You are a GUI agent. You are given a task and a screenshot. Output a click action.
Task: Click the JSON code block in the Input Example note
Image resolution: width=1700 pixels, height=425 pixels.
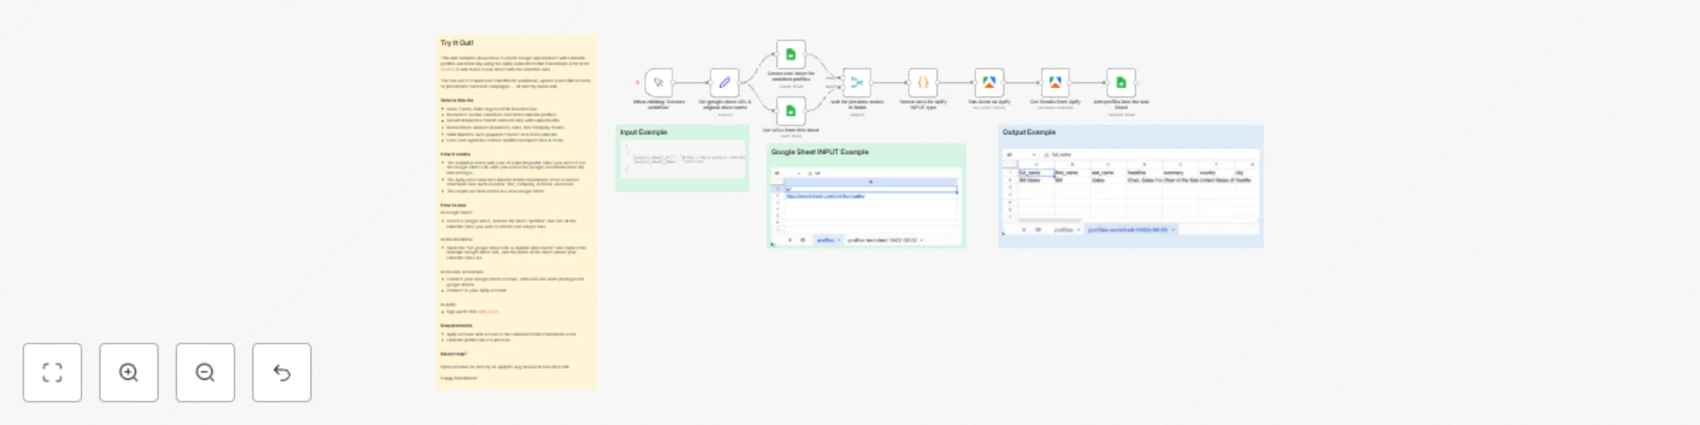click(683, 160)
